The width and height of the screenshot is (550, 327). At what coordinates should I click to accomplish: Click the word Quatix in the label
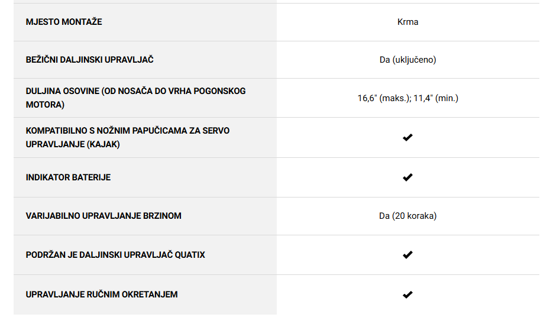190,255
